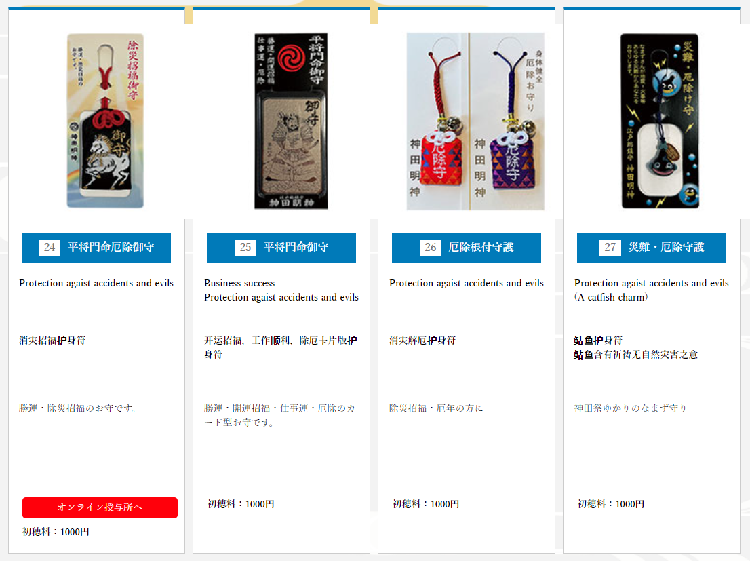Open the samurai card amulet picture

[x=291, y=121]
